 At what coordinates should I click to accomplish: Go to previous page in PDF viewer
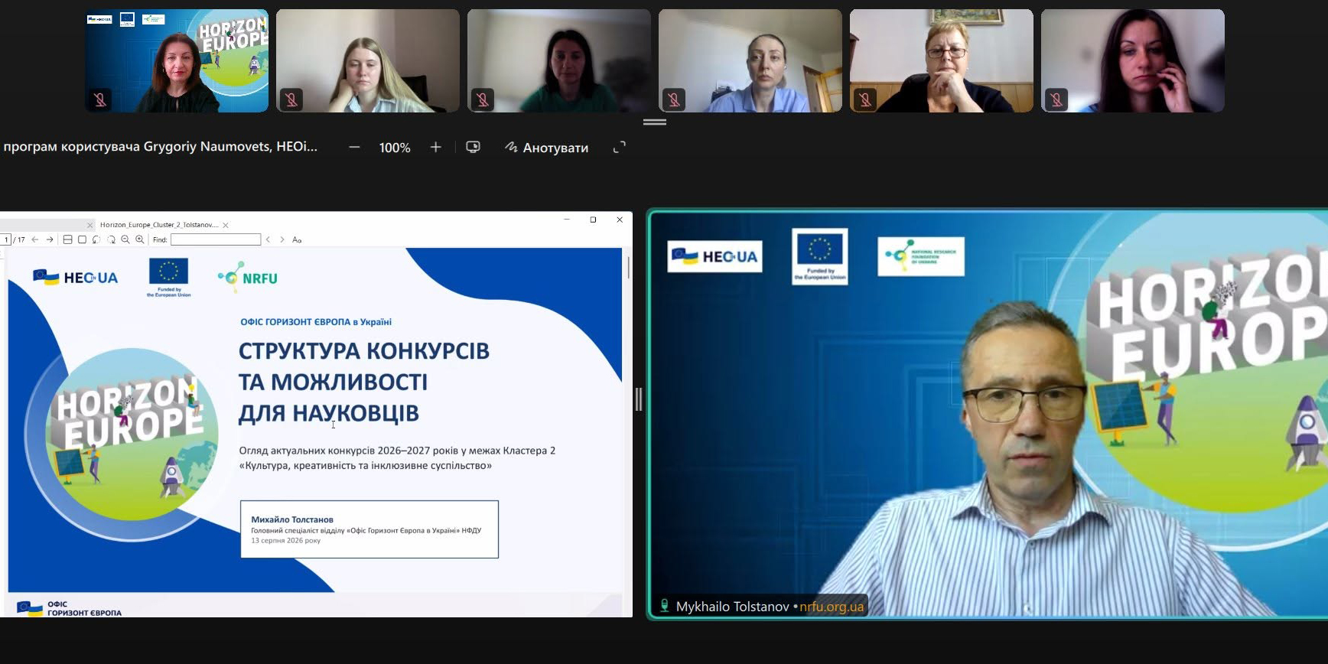35,239
